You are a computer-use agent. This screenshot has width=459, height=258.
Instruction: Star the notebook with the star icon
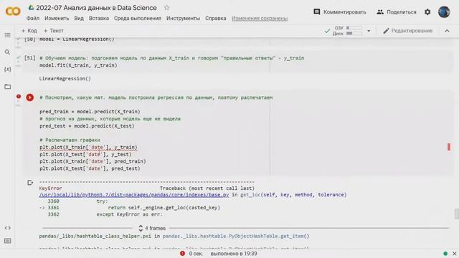[166, 8]
